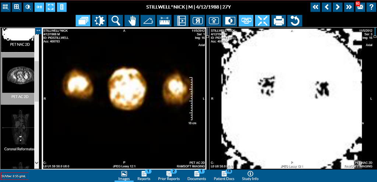Image resolution: width=377 pixels, height=182 pixels.
Task: Go to the next study arrow
Action: tap(337, 7)
